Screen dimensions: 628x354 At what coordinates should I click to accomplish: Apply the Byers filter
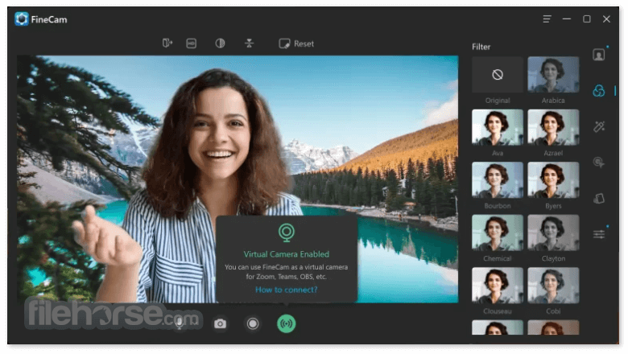tap(553, 180)
